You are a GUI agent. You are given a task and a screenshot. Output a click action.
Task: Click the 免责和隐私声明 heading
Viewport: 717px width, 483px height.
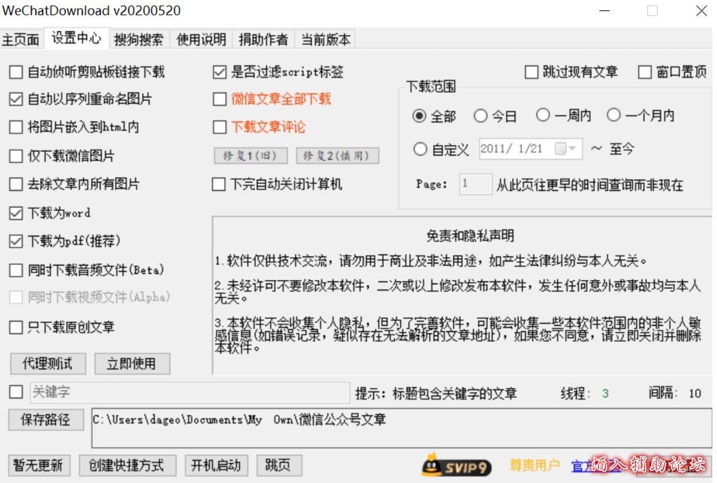click(470, 236)
